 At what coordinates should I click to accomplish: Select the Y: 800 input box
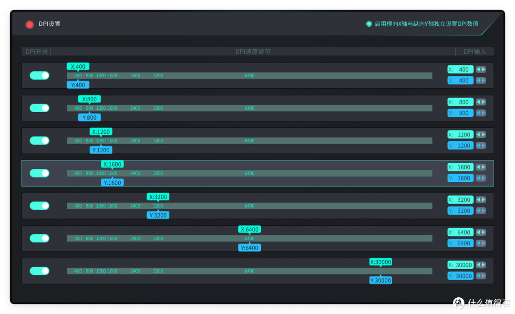(461, 113)
